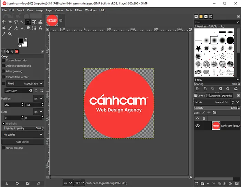The width and height of the screenshot is (241, 187).
Task: Open the Tool Options tab
Action: pyautogui.click(x=3, y=51)
